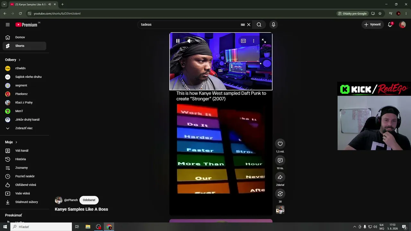Viewport: 411px width, 231px height.
Task: Mute the Short's volume
Action: coord(189,41)
